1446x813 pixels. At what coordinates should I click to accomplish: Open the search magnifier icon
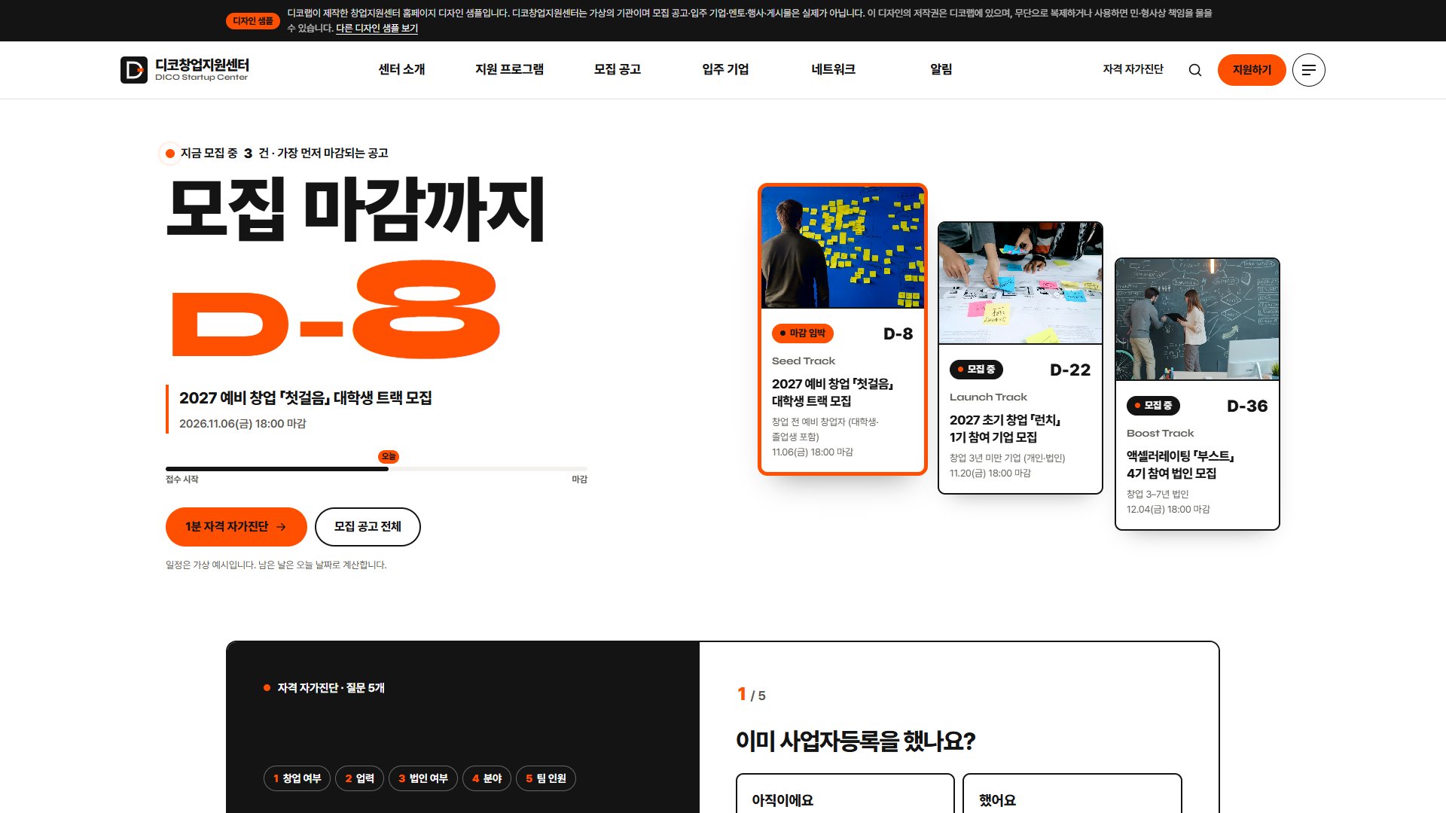coord(1195,70)
